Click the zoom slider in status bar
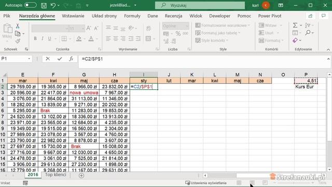The width and height of the screenshot is (332, 187). [x=294, y=183]
